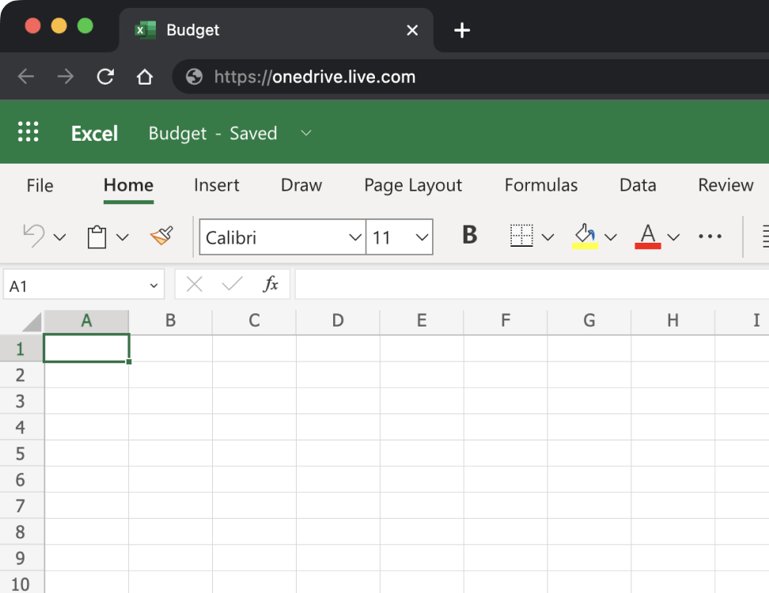The width and height of the screenshot is (769, 593).
Task: Switch to the Home tab
Action: 128,185
